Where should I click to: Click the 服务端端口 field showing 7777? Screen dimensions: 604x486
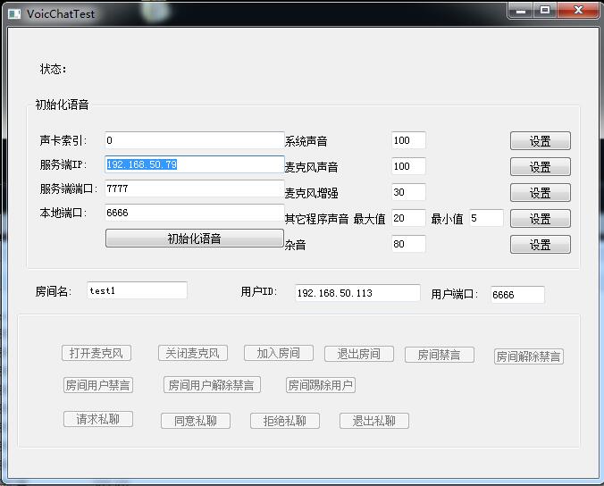click(x=195, y=189)
